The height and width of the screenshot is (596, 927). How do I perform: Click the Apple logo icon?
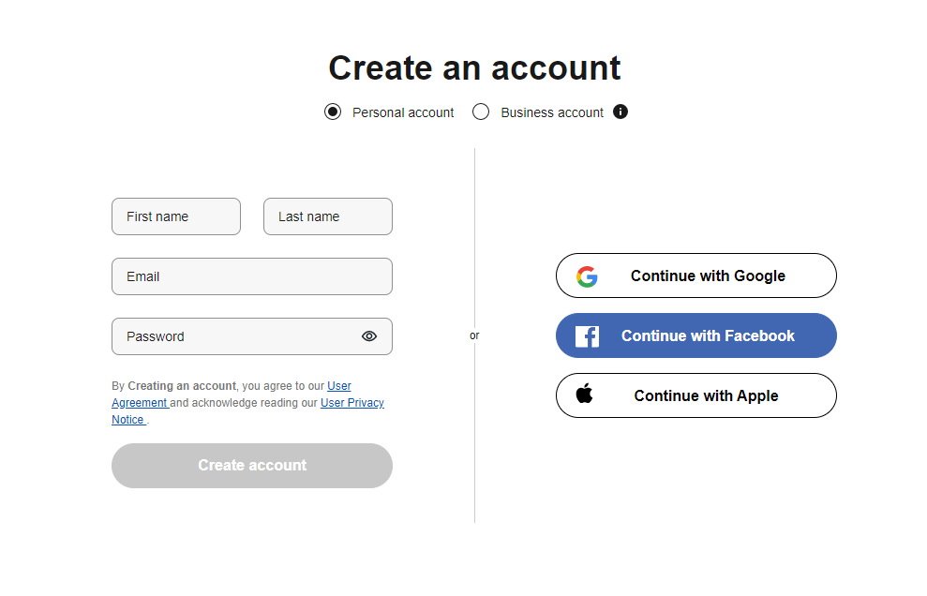(585, 395)
